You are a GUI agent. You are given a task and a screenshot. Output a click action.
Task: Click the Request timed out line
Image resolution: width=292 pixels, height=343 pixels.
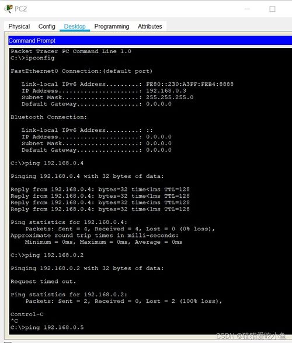point(43,282)
